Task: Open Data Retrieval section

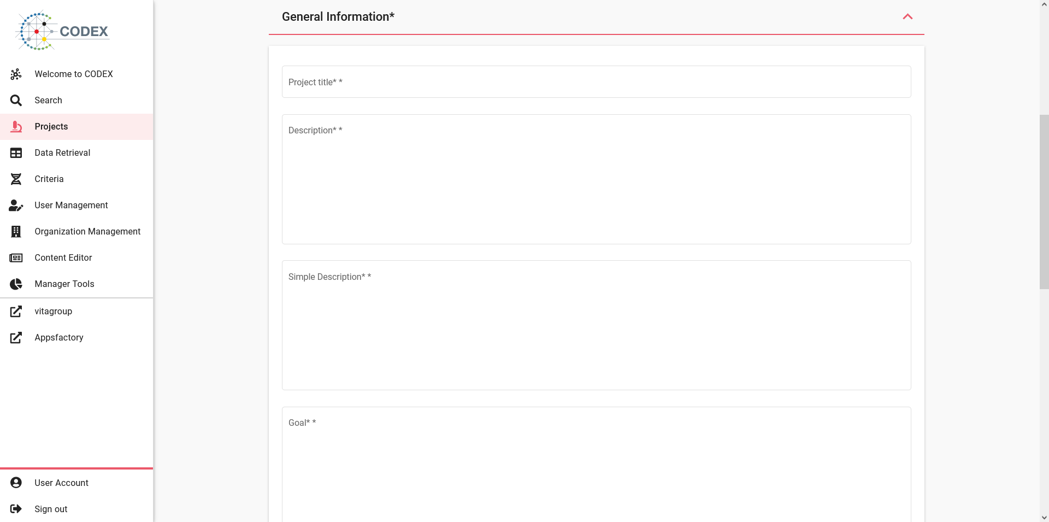Action: point(76,153)
